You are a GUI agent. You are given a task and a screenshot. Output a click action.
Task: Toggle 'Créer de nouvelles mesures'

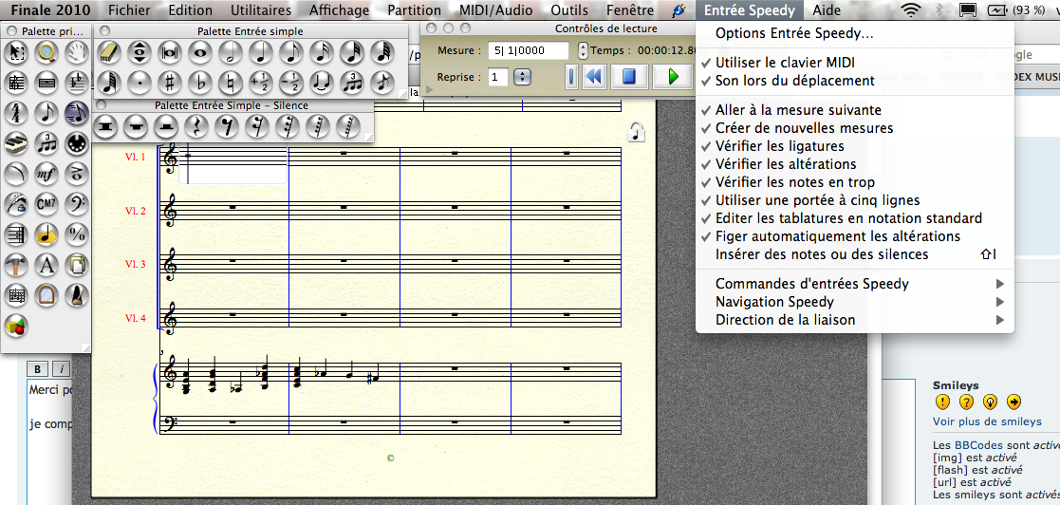(x=804, y=128)
